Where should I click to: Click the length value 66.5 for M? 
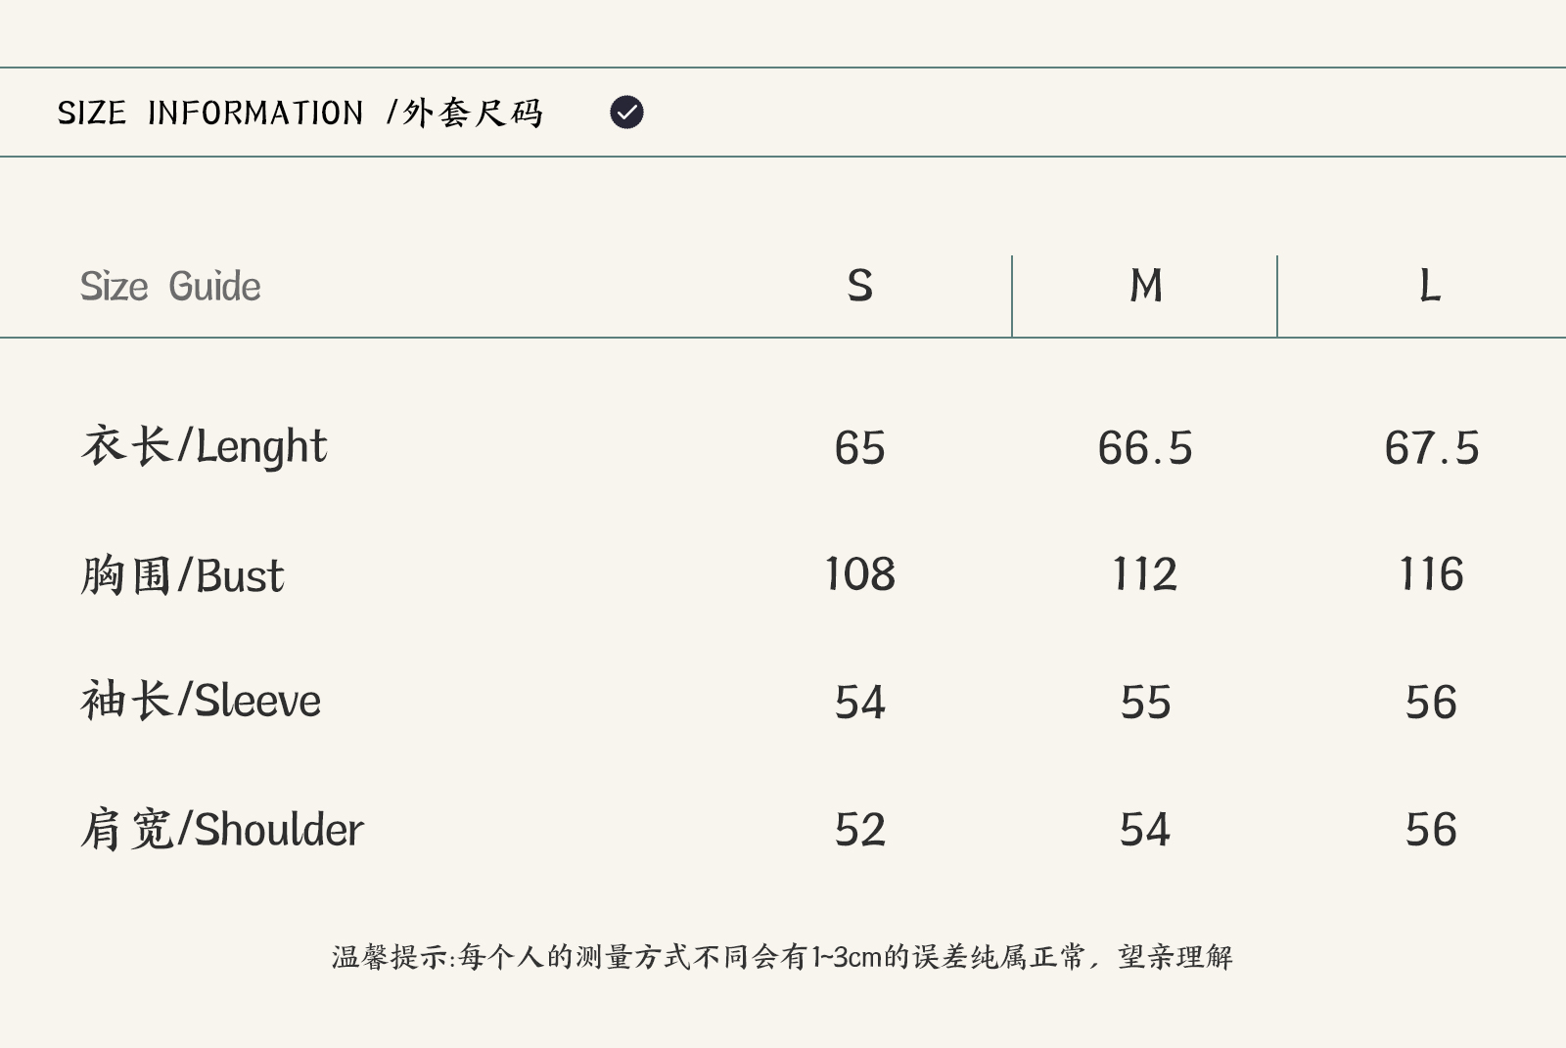click(x=1145, y=448)
